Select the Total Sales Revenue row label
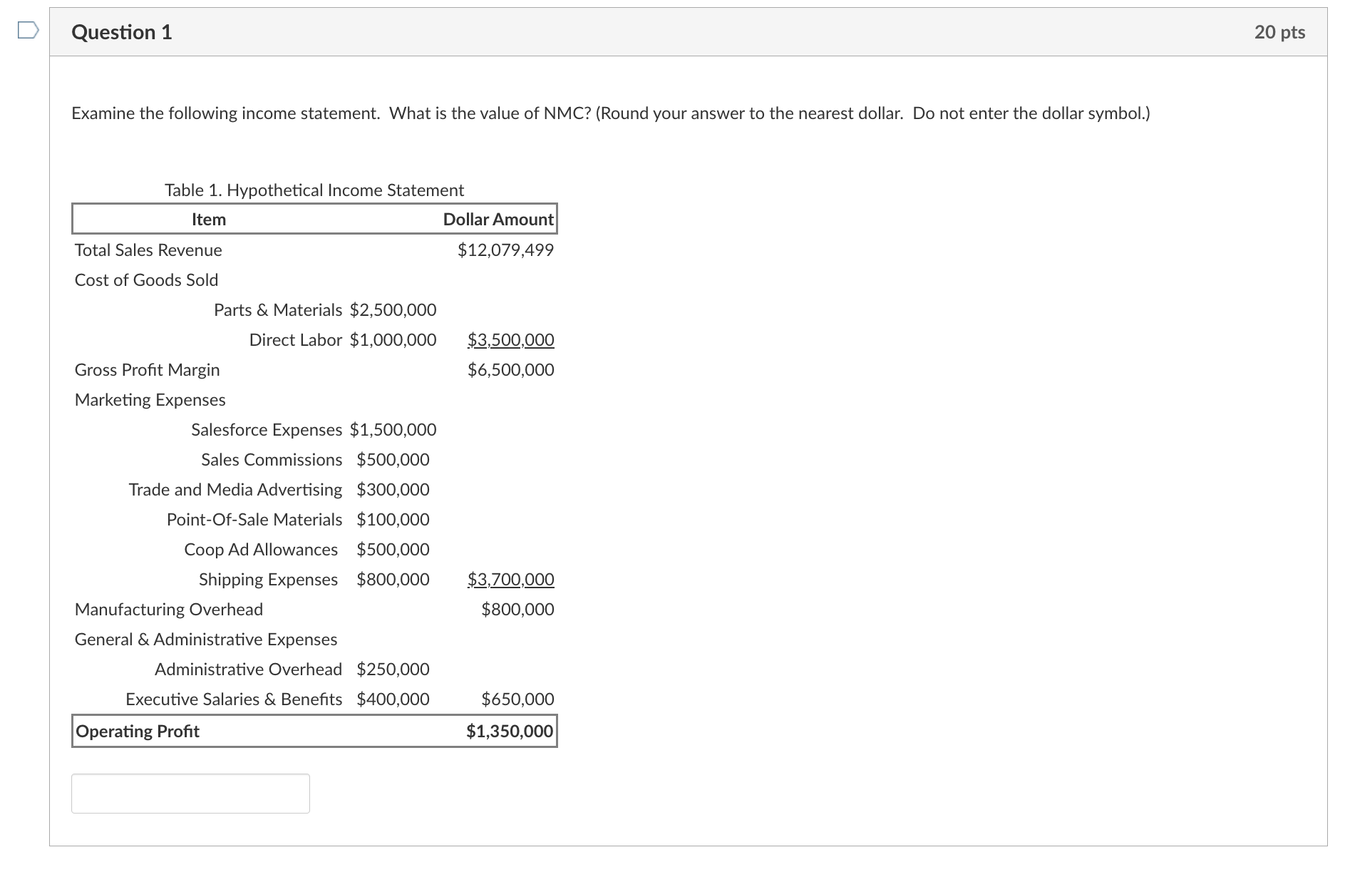 click(x=148, y=250)
